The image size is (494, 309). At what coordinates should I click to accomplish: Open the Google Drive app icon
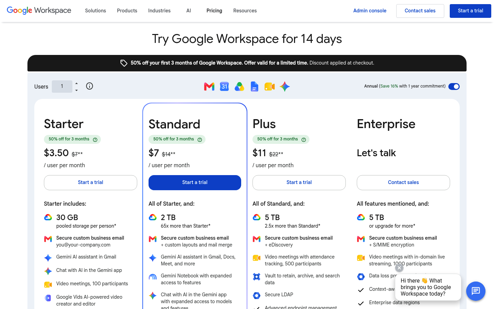pos(239,87)
